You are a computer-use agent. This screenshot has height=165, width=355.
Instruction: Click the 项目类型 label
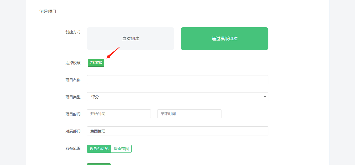pyautogui.click(x=73, y=97)
